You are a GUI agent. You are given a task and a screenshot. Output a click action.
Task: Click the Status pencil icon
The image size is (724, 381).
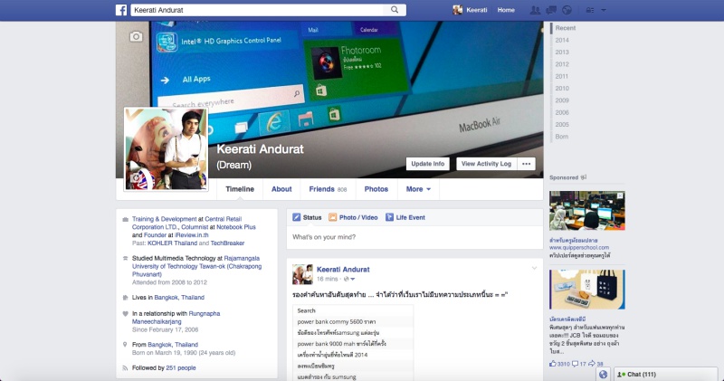[x=297, y=217]
